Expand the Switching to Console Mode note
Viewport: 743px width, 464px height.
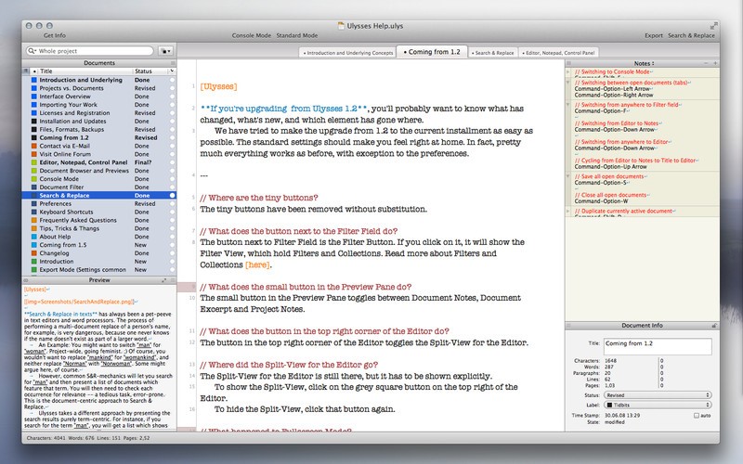pyautogui.click(x=569, y=71)
